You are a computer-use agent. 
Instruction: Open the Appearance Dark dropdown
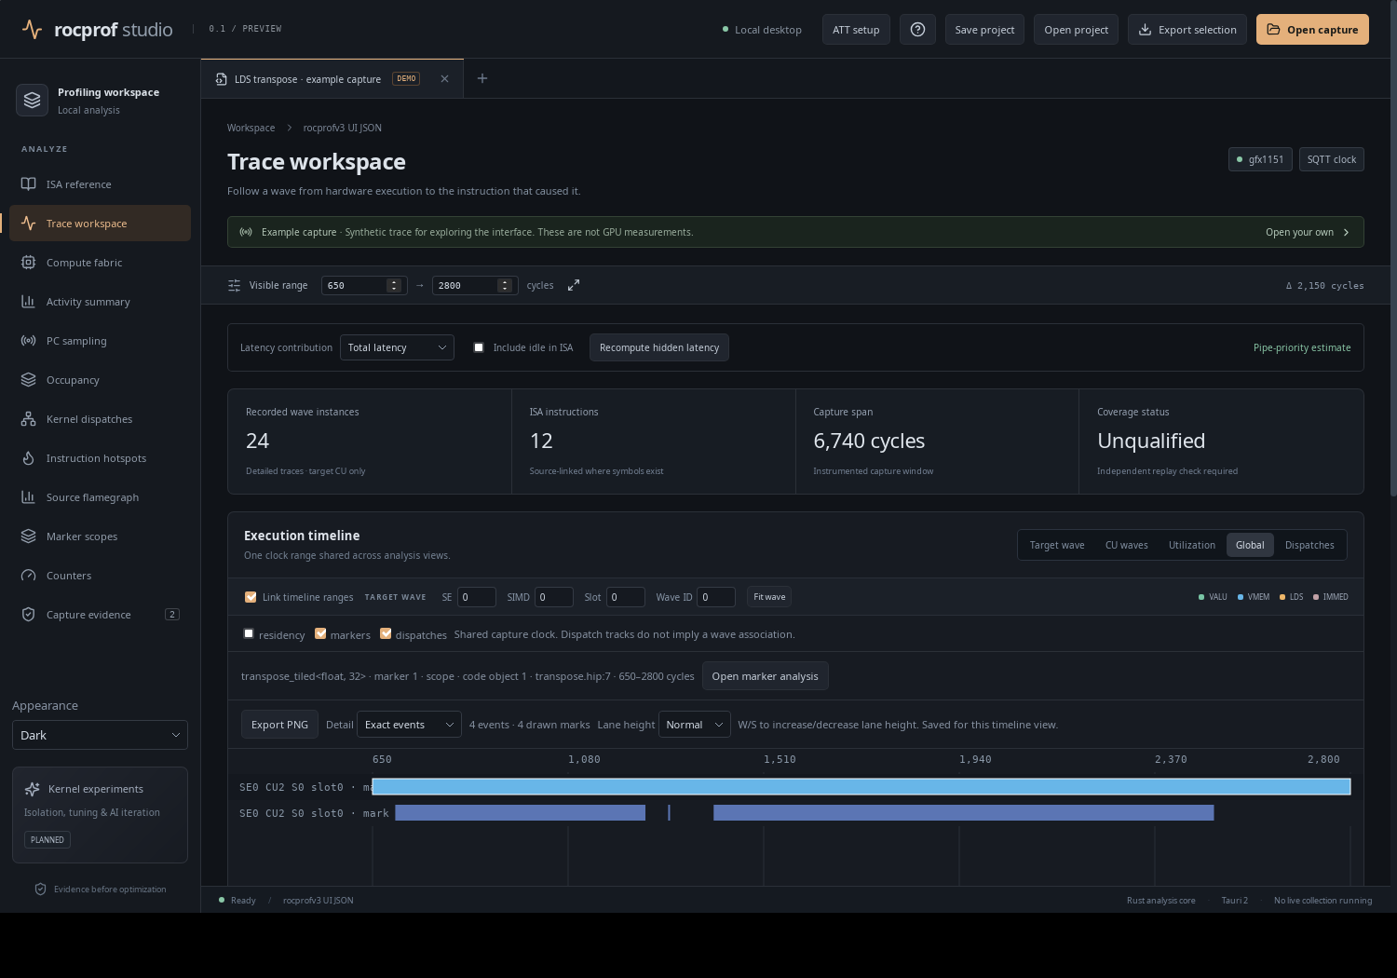[x=100, y=735]
